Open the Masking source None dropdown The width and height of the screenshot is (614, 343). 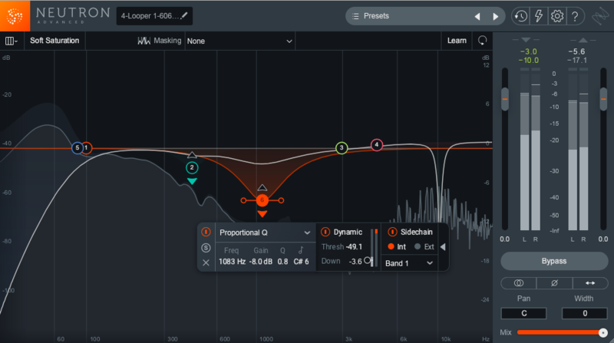(x=239, y=41)
